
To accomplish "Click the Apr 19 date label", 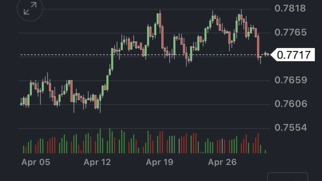I will [x=160, y=162].
